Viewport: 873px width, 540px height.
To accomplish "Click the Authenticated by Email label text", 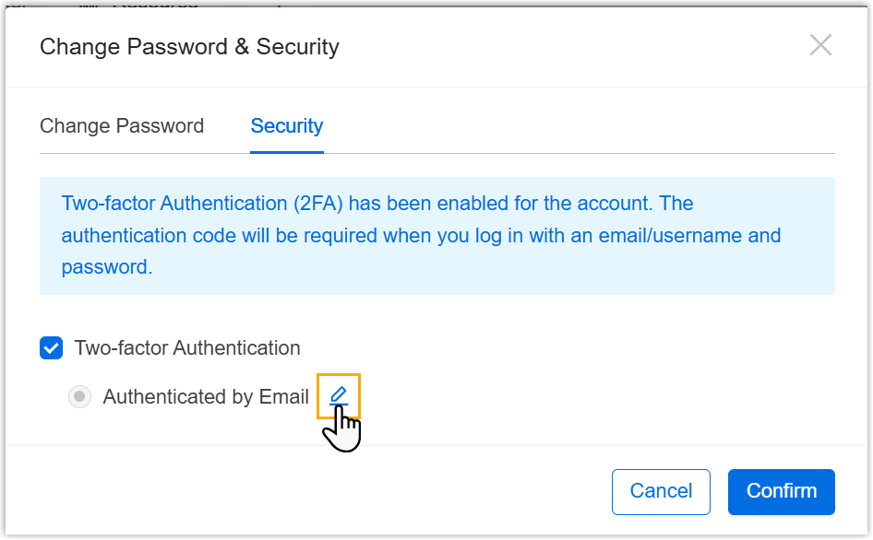I will tap(206, 397).
